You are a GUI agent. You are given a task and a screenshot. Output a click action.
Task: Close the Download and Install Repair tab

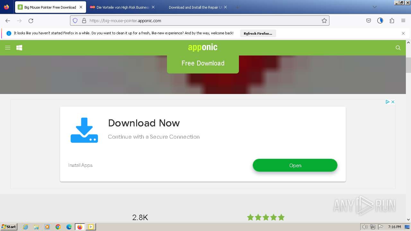coord(225,7)
